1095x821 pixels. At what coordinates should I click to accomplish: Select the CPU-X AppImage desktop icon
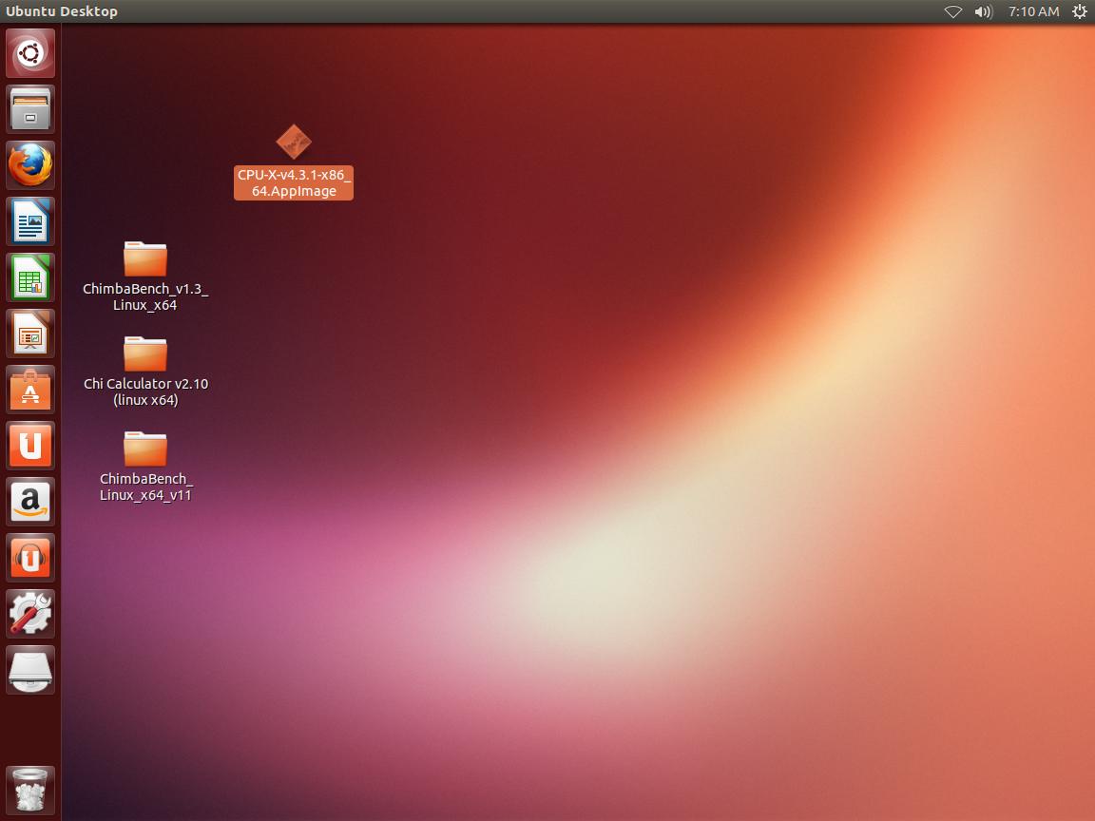pyautogui.click(x=294, y=142)
